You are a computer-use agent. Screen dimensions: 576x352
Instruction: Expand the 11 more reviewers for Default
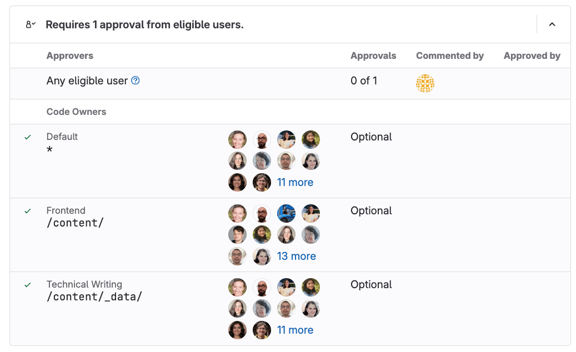[x=295, y=182]
